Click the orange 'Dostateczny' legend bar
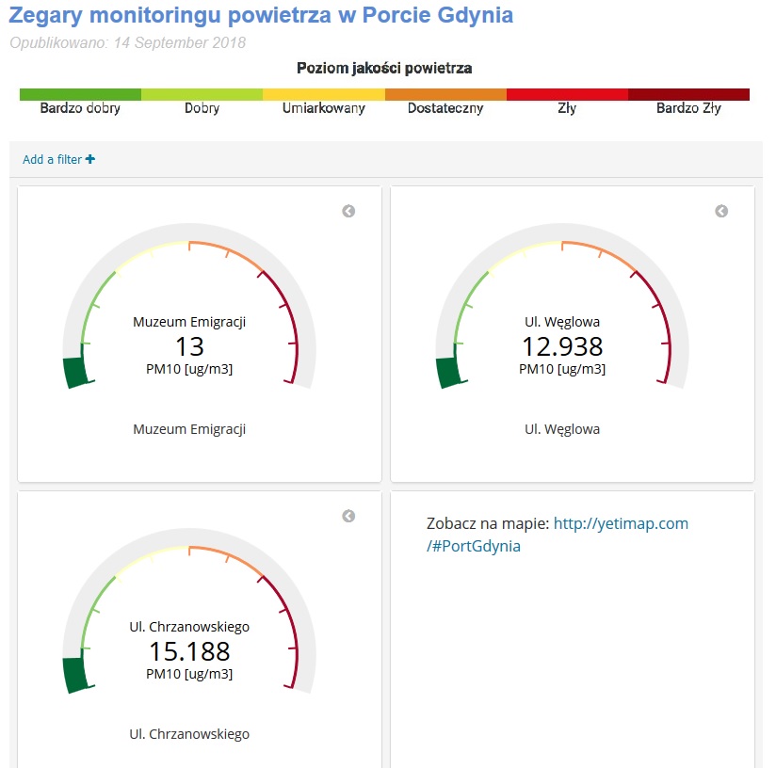Image resolution: width=776 pixels, height=768 pixels. click(x=445, y=94)
